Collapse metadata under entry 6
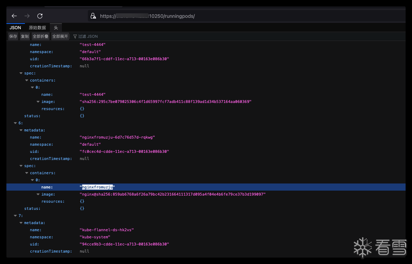 [21, 130]
